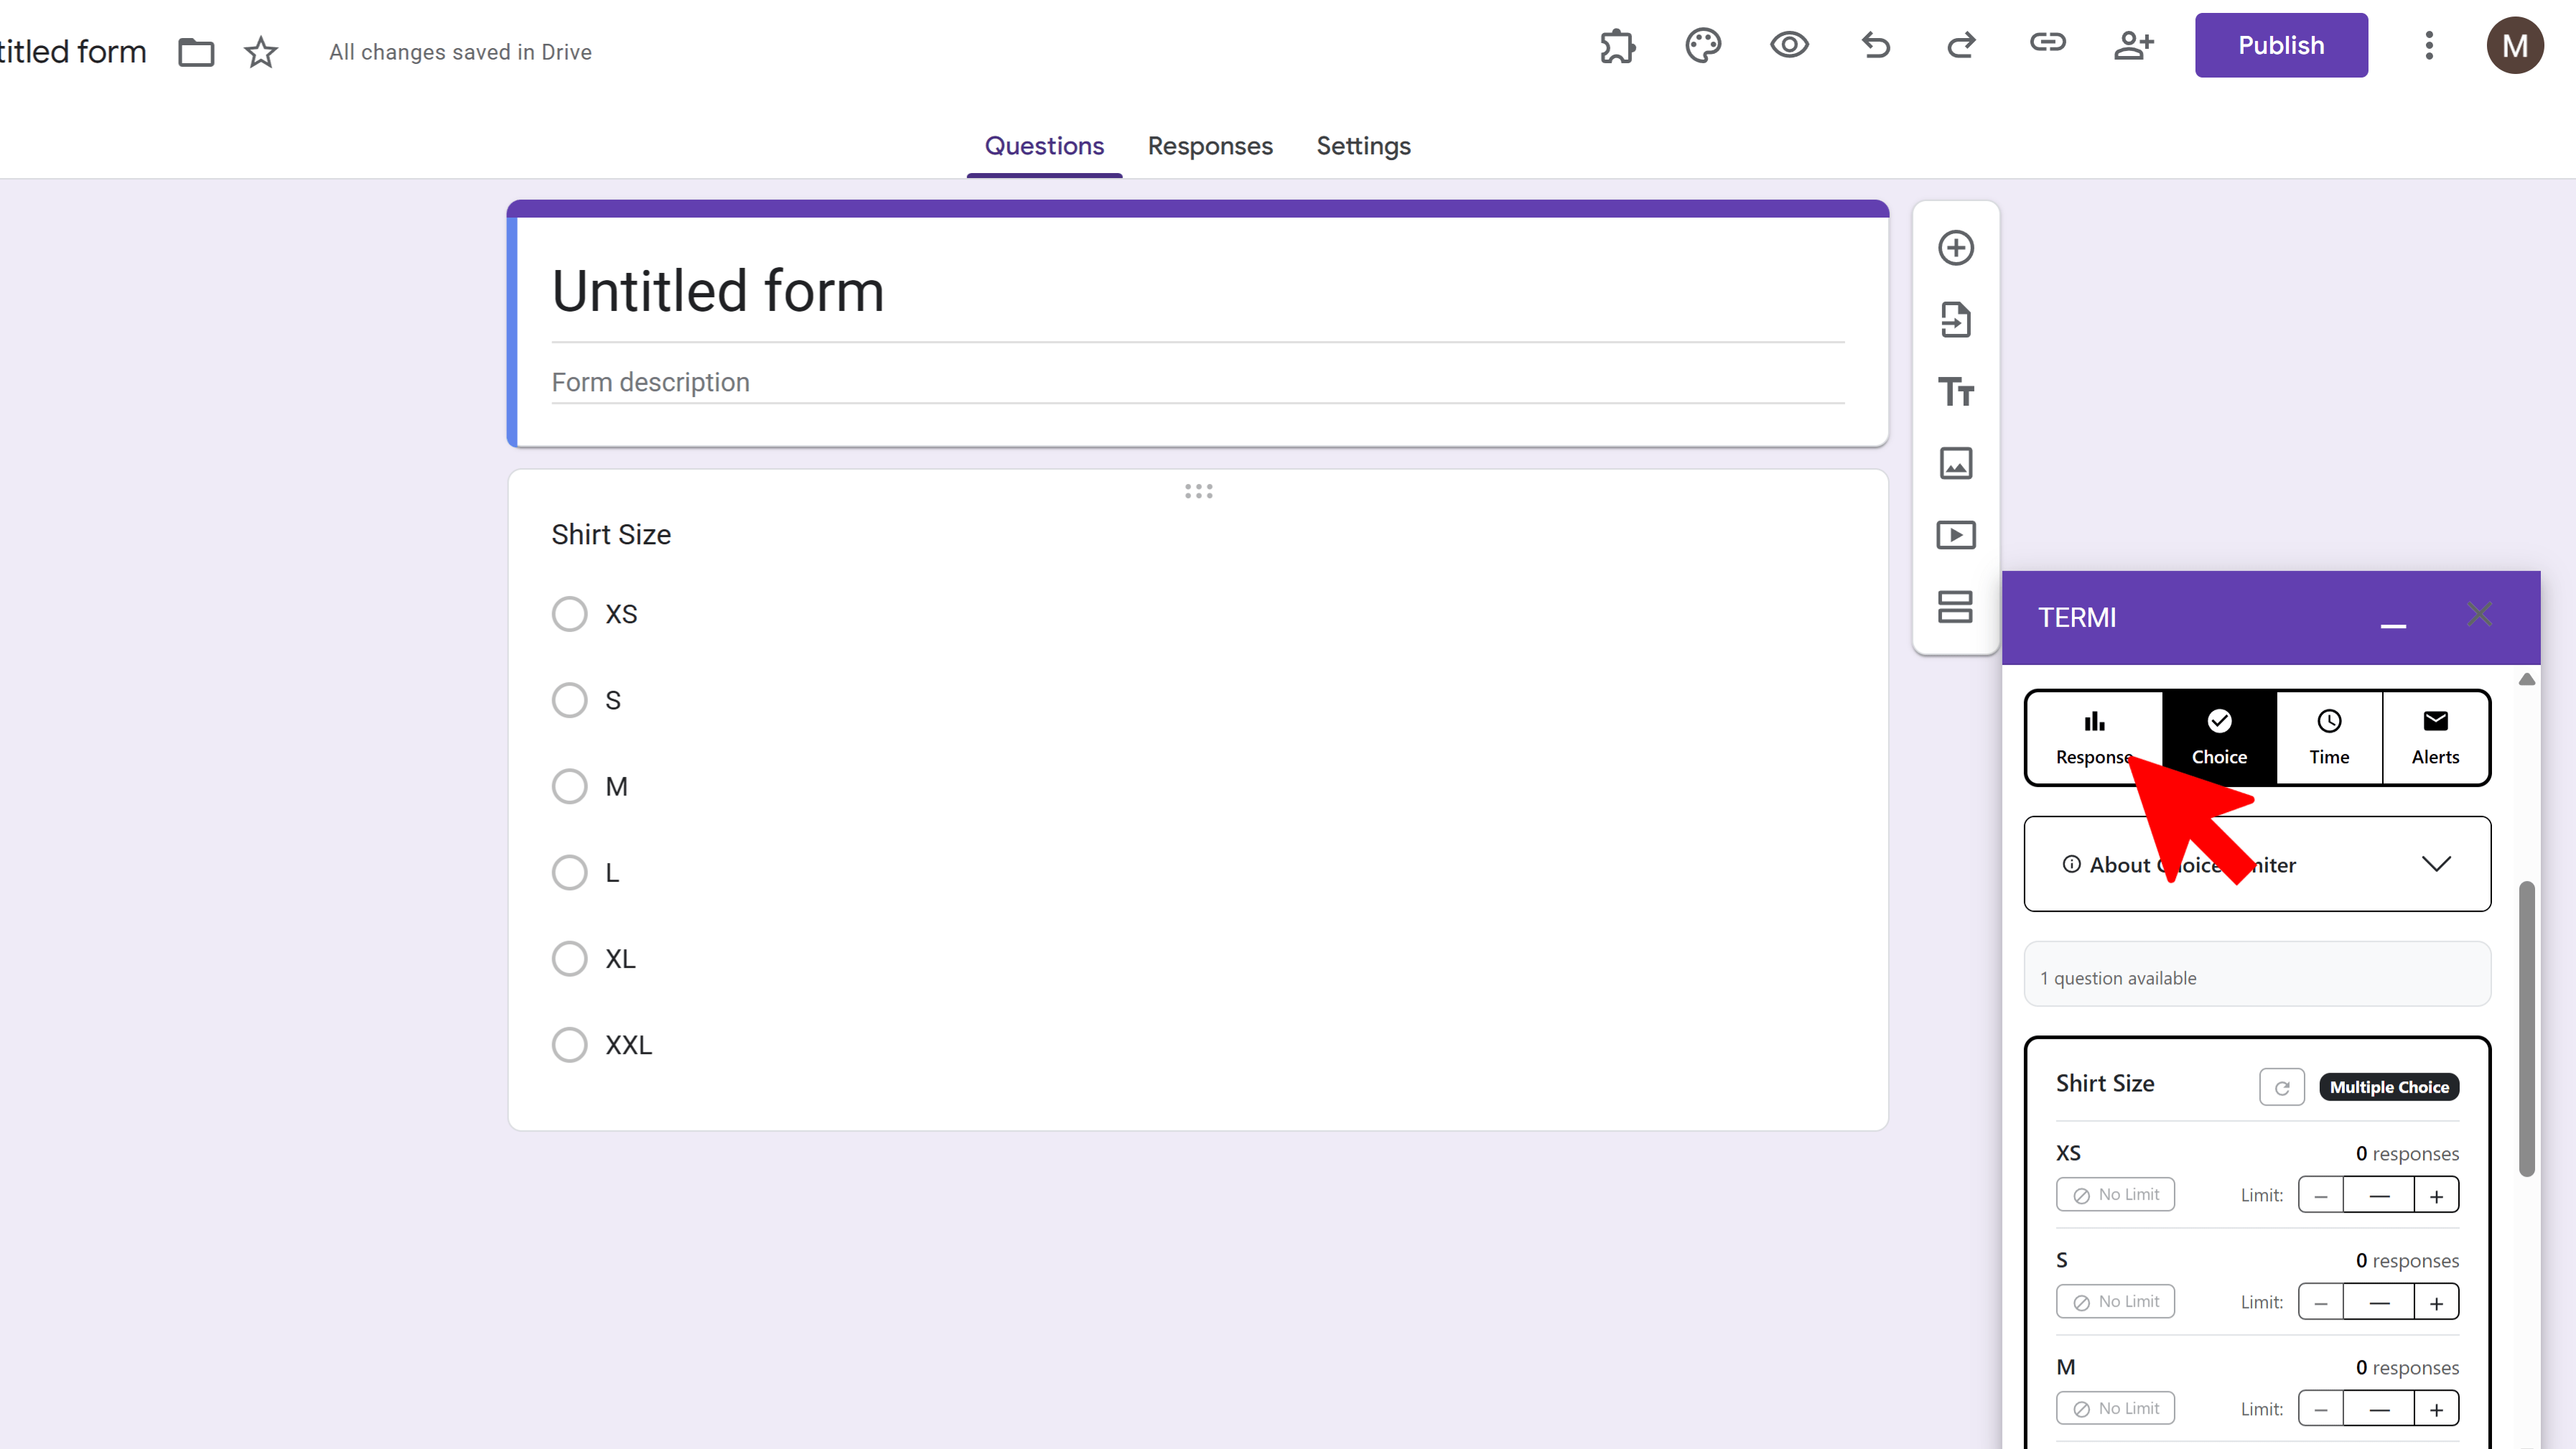Screen dimensions: 2576x1449
Task: Toggle No Limit for XS choice
Action: tap(2115, 1195)
